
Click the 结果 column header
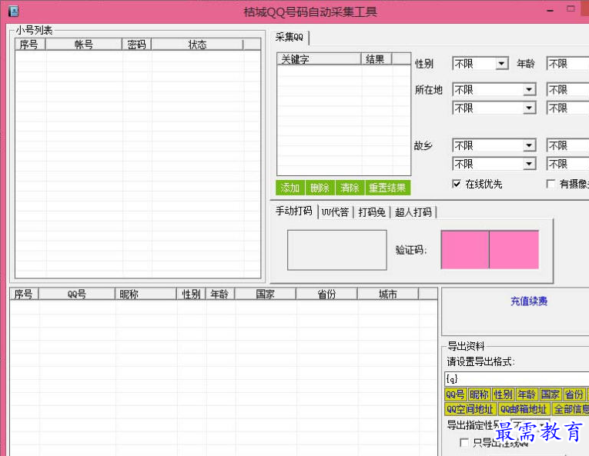coord(376,59)
